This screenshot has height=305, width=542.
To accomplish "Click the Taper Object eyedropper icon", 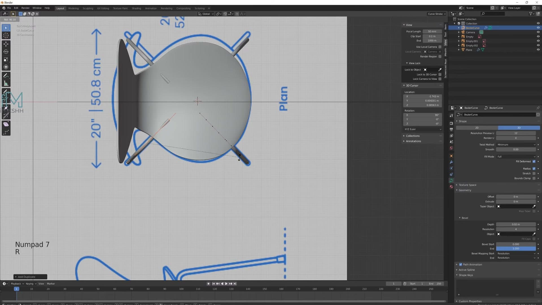I will click(534, 206).
